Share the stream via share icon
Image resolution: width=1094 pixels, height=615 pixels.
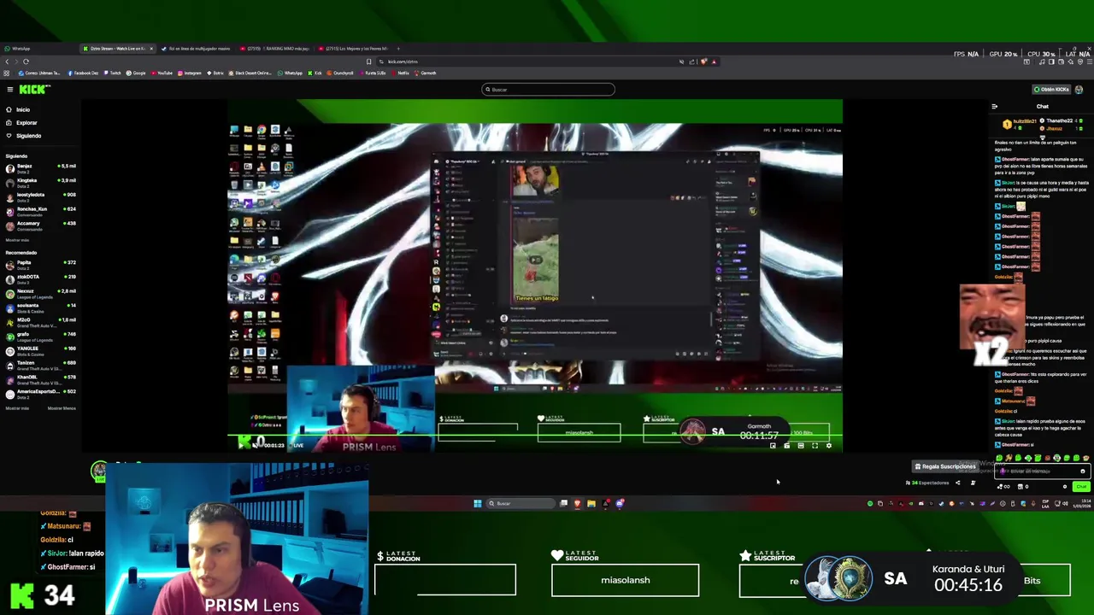tap(957, 483)
